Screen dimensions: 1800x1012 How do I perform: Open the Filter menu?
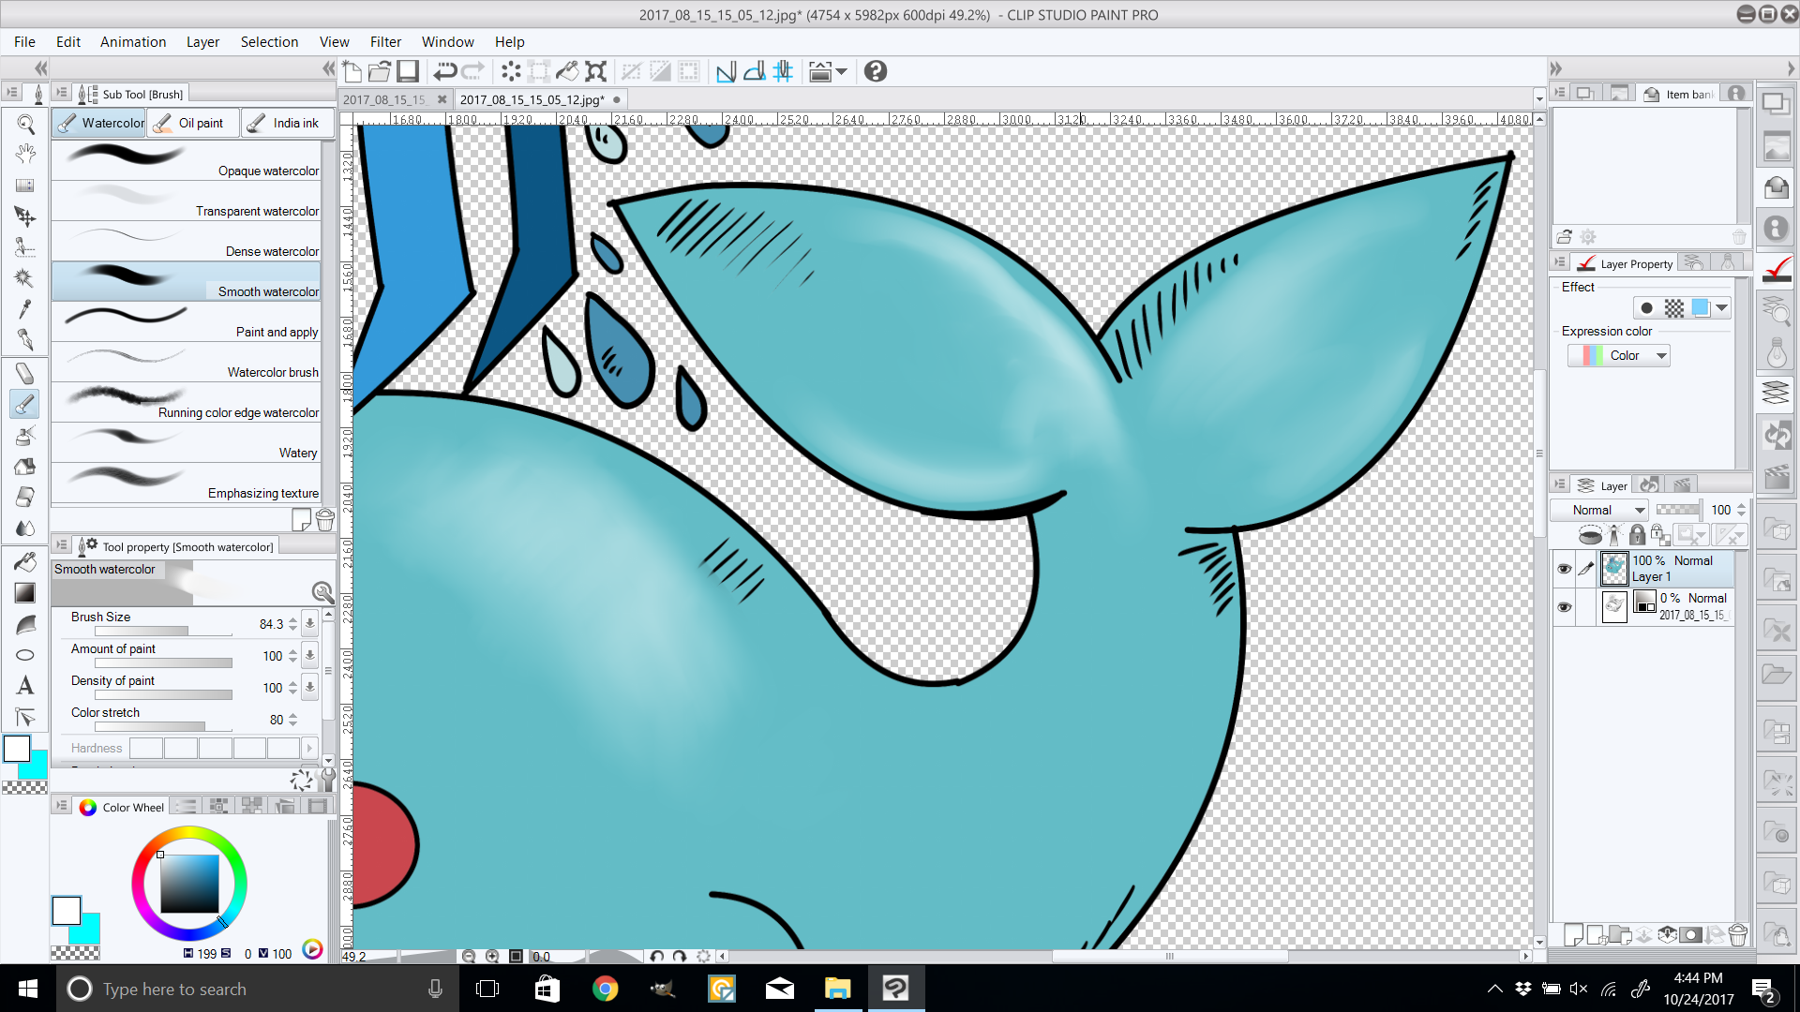pyautogui.click(x=385, y=41)
